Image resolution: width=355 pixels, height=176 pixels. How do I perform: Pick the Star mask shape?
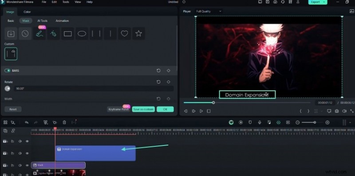[x=138, y=34]
